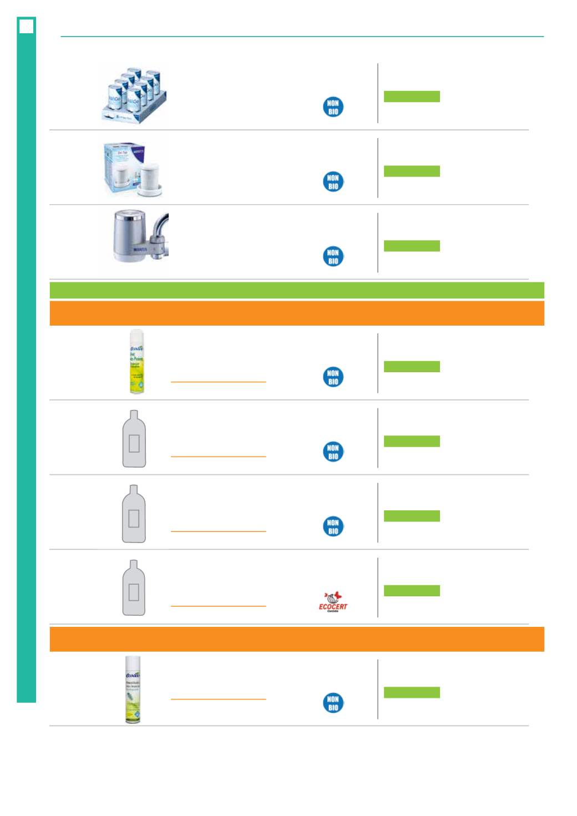
Task: Open the Brita On Tap boxed filter image
Action: [x=134, y=169]
